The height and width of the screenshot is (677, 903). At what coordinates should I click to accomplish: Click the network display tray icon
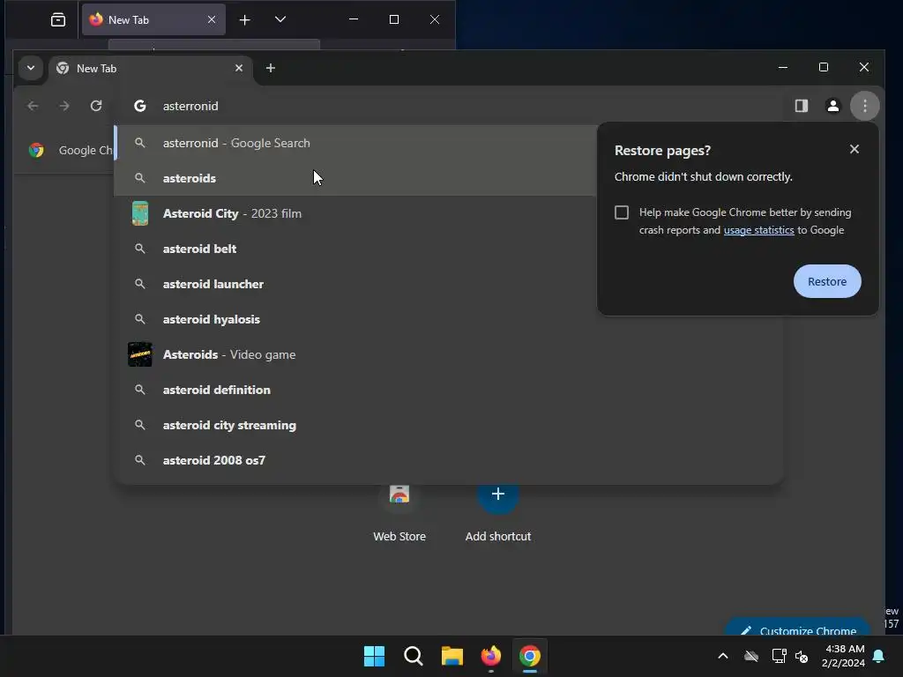pyautogui.click(x=779, y=656)
